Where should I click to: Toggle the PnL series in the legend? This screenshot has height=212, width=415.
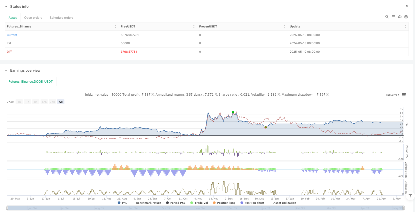(122, 203)
